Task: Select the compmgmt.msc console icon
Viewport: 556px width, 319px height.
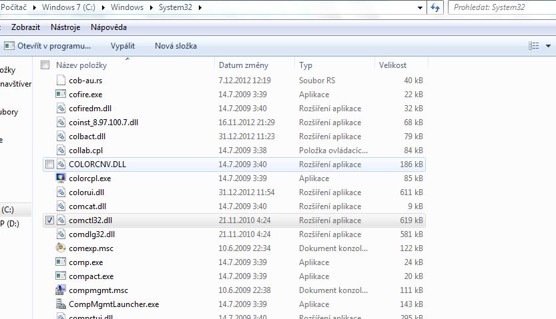Action: tap(61, 290)
